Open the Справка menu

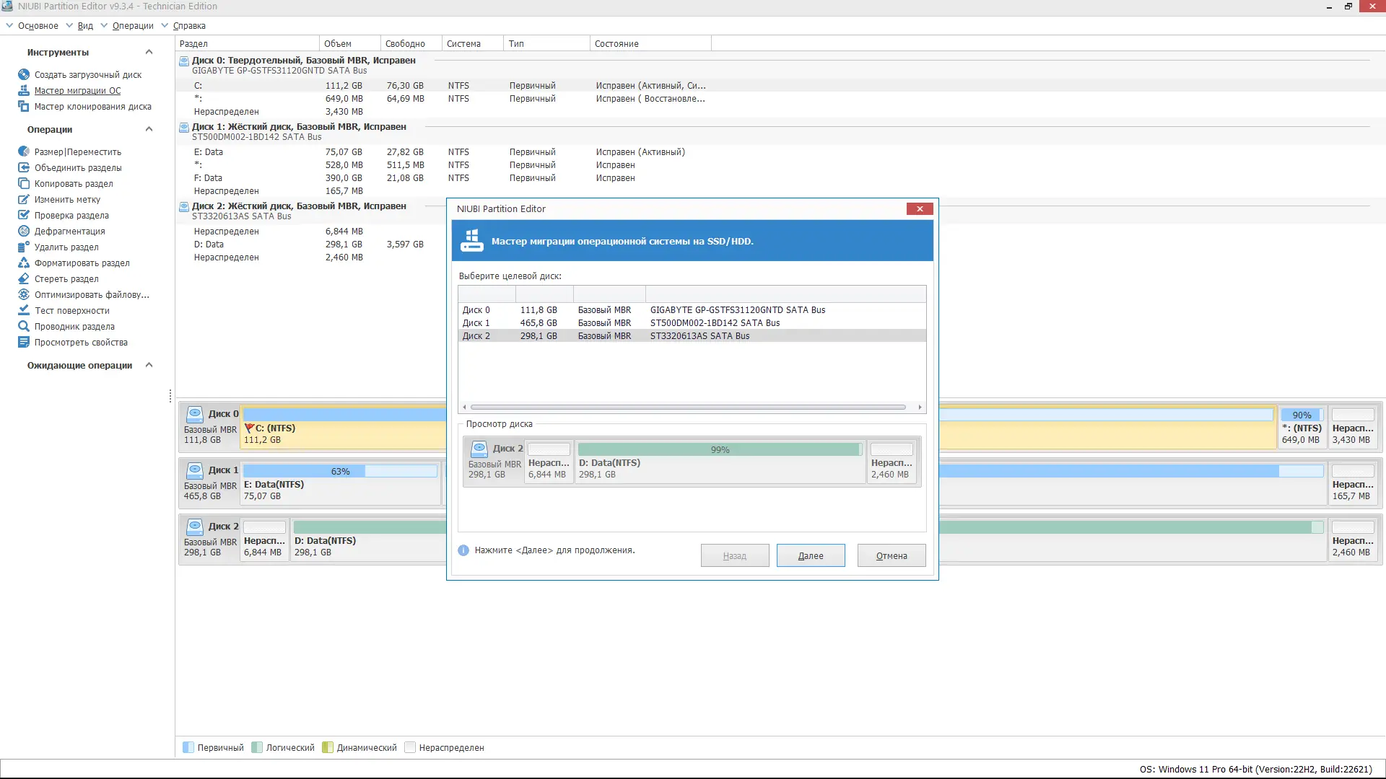click(x=189, y=25)
